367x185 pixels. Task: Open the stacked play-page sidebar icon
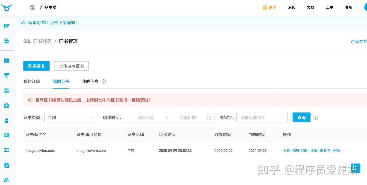7,165
